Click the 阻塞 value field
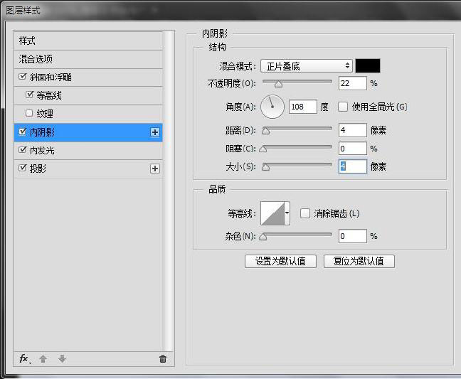This screenshot has width=461, height=379. (353, 149)
